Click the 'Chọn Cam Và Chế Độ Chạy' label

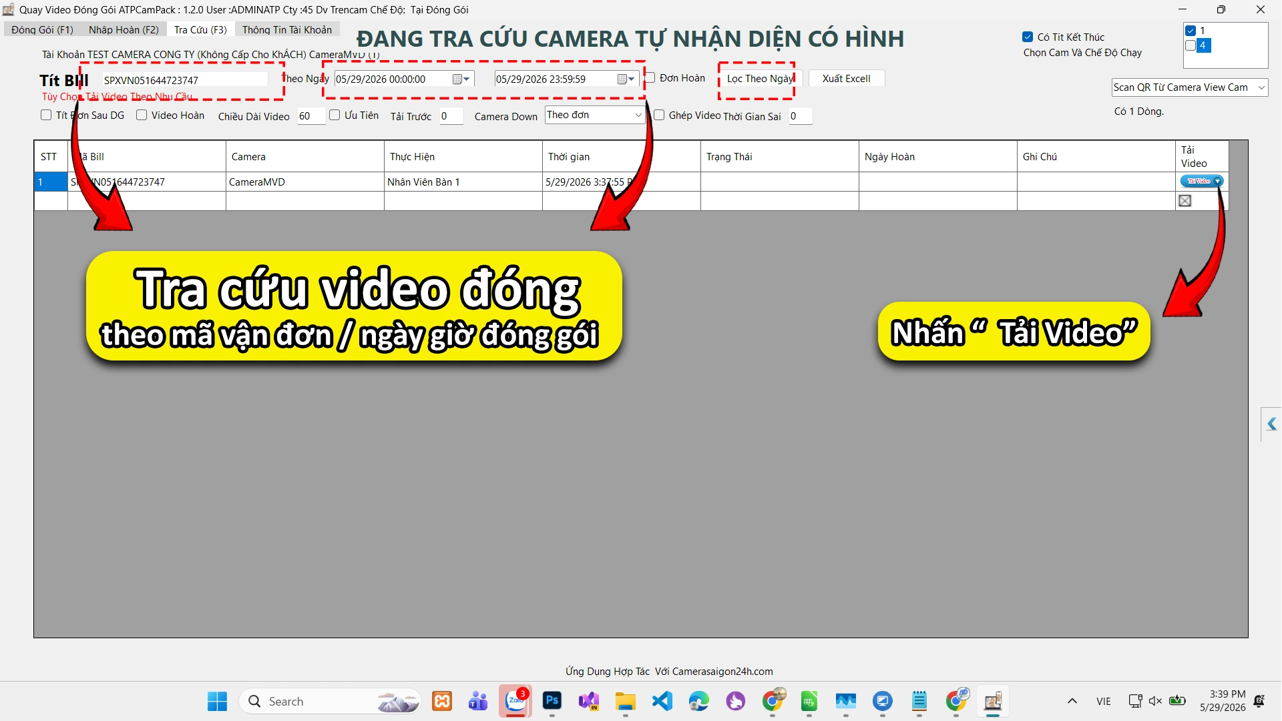coord(1082,53)
